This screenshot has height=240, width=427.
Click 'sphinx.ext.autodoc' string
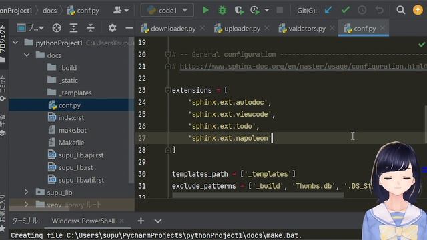coord(228,103)
